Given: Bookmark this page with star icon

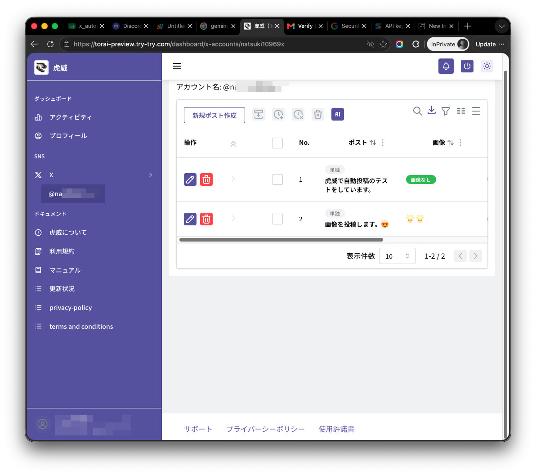Looking at the screenshot, I should [x=383, y=44].
